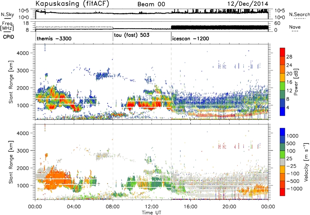The width and height of the screenshot is (310, 215).
Task: Click the dark green 8-12 dB Power colorbar segment
Action: click(282, 94)
